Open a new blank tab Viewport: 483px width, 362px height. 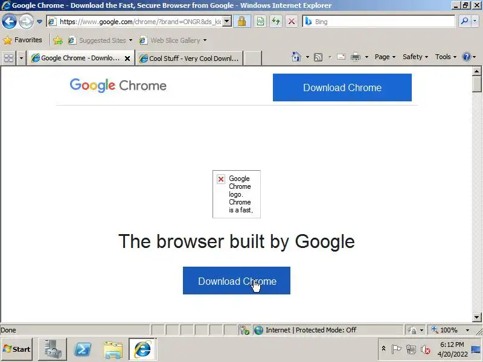click(x=252, y=58)
